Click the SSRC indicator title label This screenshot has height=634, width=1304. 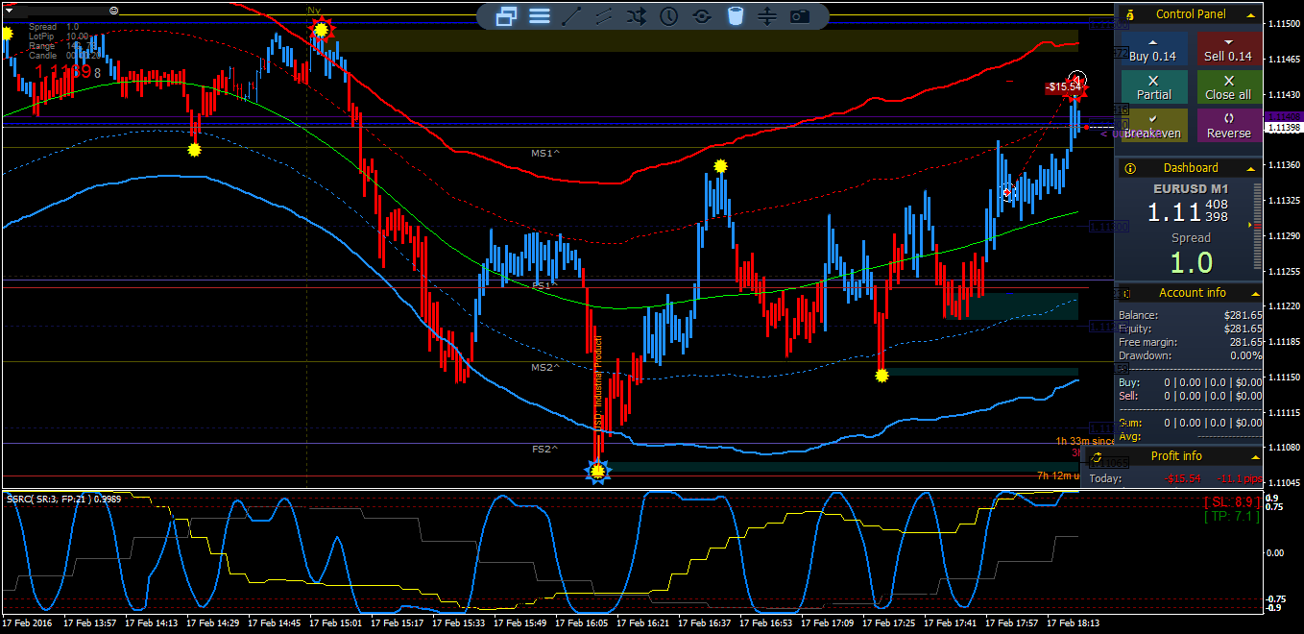63,499
